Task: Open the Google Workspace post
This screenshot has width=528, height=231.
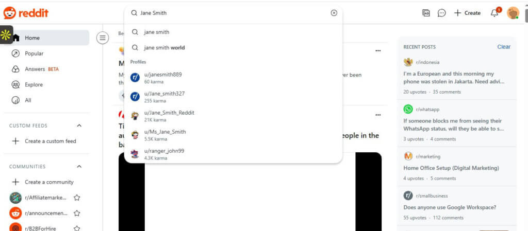Action: [450, 207]
